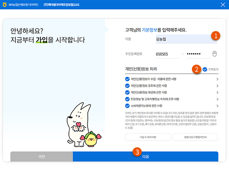Click the yellow chick mascot character
The width and height of the screenshot is (229, 171).
click(x=91, y=139)
